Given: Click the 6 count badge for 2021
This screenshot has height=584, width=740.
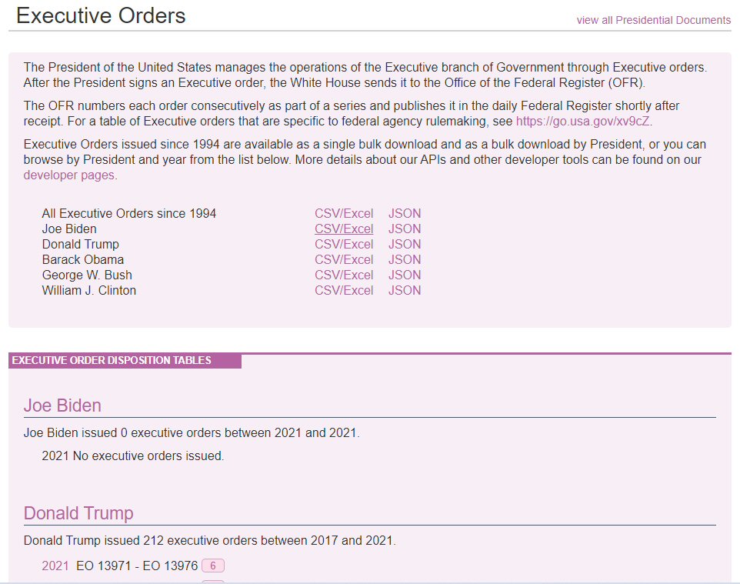Looking at the screenshot, I should [213, 566].
